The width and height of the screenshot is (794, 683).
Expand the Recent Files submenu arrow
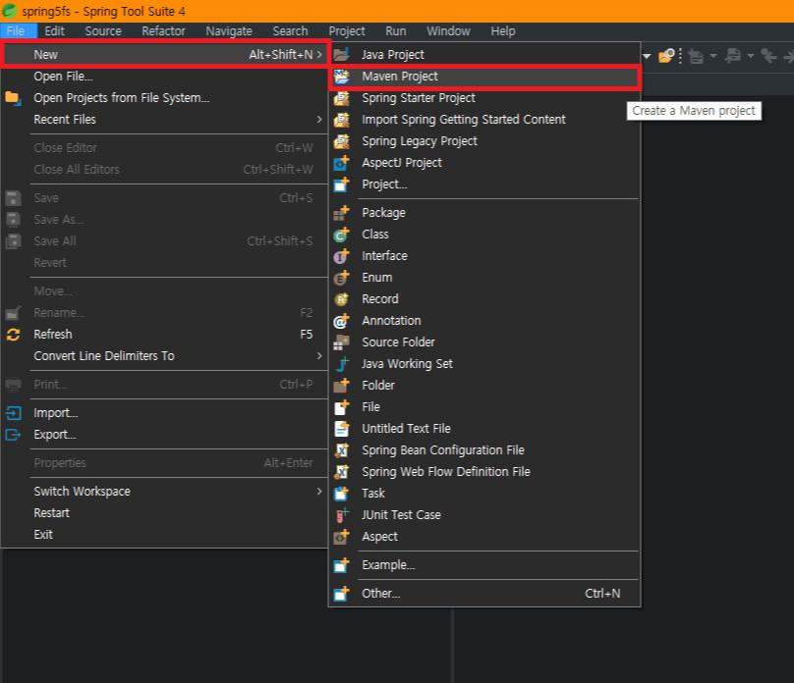(319, 120)
